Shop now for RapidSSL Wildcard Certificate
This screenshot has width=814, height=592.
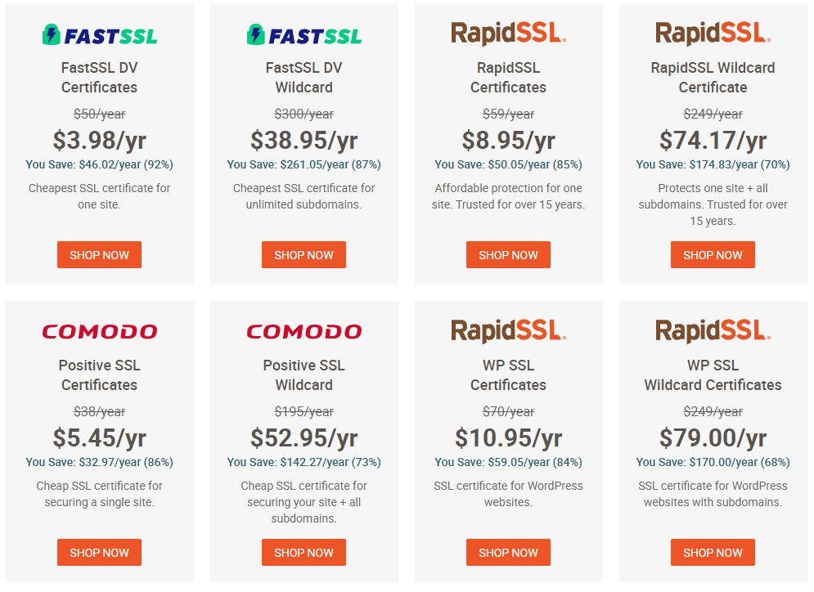[713, 255]
